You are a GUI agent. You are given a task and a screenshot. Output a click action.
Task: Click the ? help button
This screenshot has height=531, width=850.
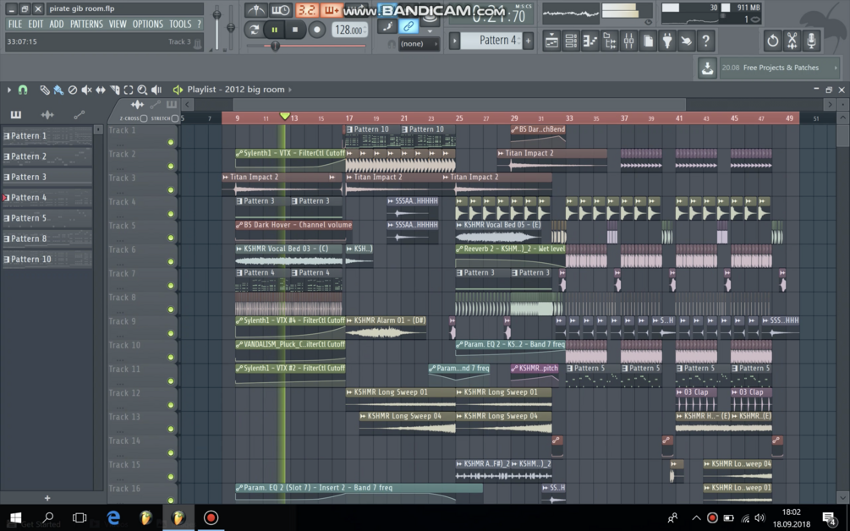tap(706, 40)
